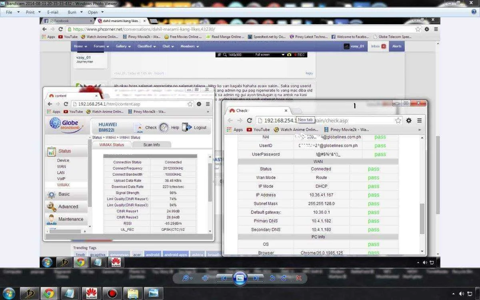The image size is (480, 300).
Task: Click reload in the content browser window
Action: point(66,104)
